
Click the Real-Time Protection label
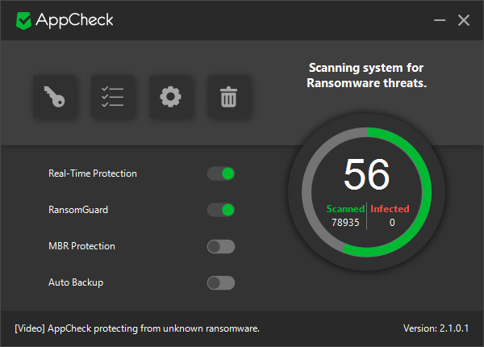[93, 173]
